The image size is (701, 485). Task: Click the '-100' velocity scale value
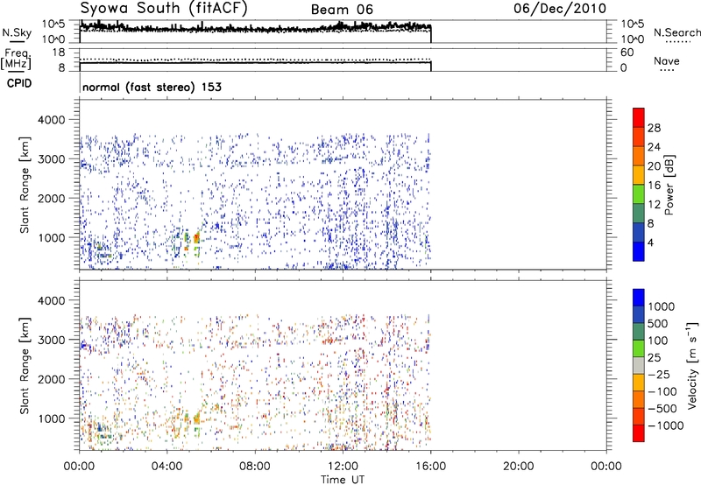click(662, 391)
